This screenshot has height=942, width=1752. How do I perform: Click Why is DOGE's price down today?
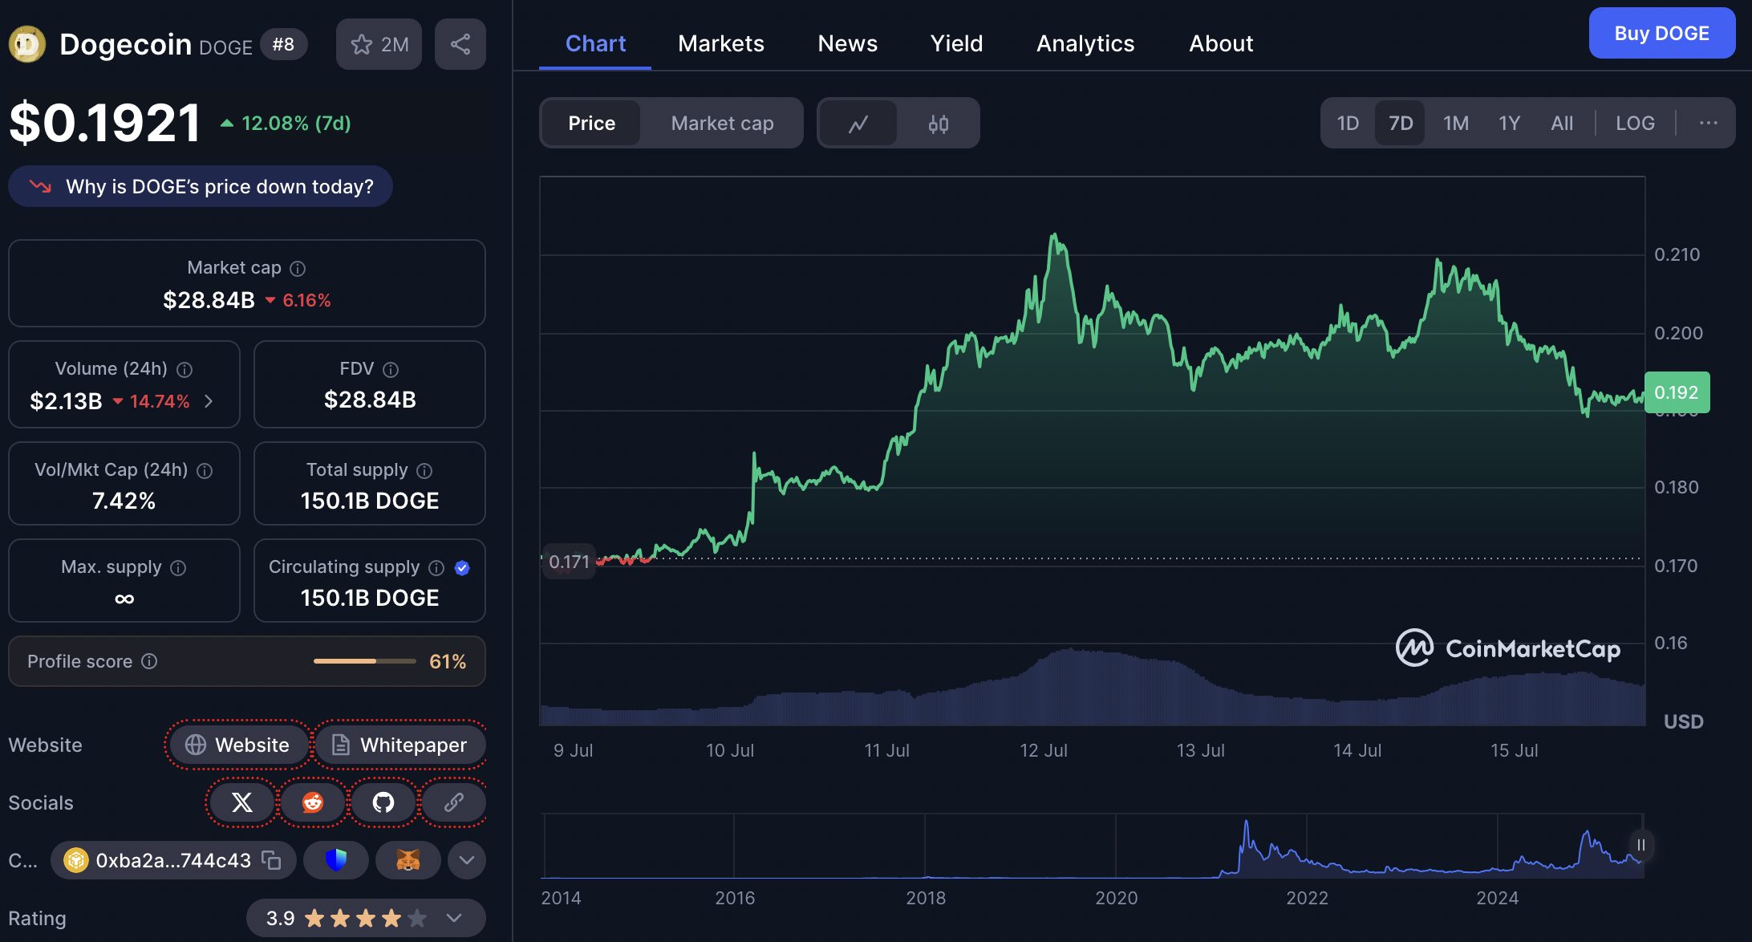tap(201, 186)
